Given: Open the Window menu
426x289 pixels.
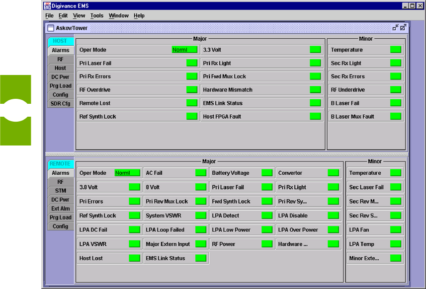Looking at the screenshot, I should [118, 16].
